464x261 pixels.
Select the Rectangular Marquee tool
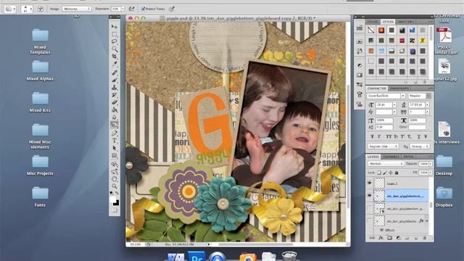(x=115, y=34)
